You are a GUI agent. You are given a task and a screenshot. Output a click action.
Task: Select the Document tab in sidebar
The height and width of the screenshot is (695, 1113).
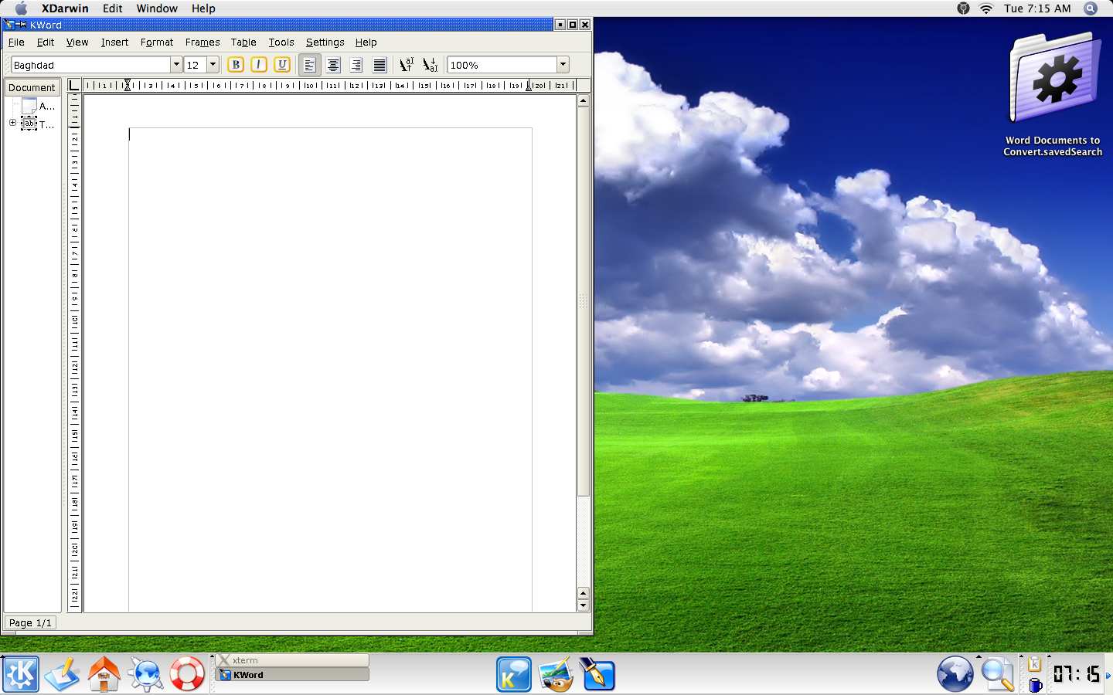pos(32,87)
